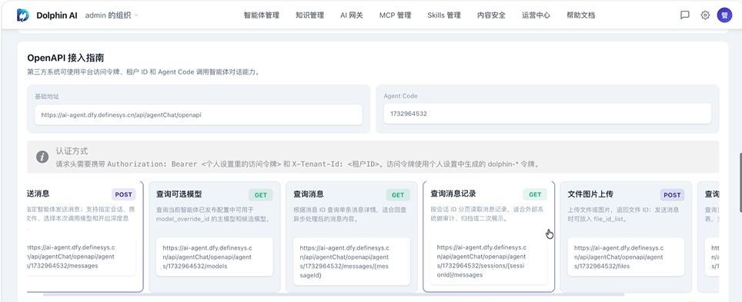Click the models endpoint URL box
This screenshot has height=302, width=742.
coord(215,257)
